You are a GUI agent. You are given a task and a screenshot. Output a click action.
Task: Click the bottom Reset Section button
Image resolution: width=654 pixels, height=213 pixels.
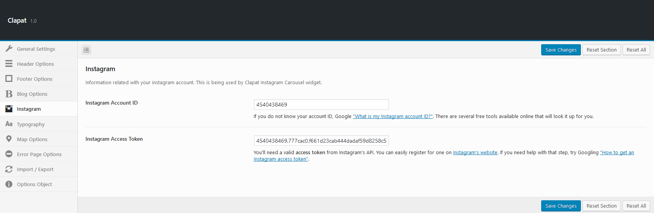pos(602,206)
